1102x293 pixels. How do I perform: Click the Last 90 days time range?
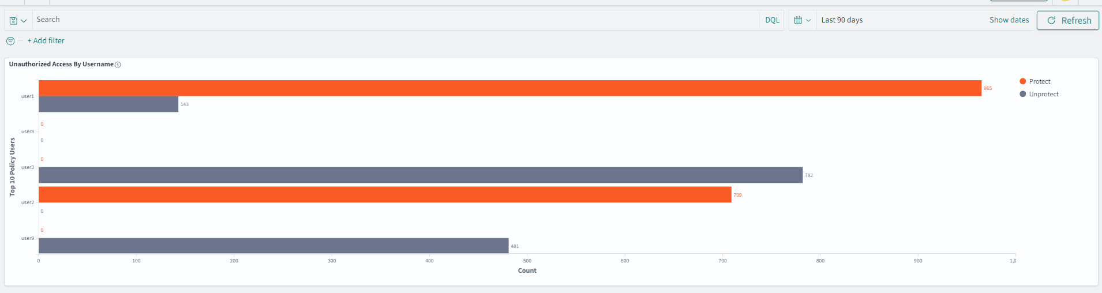842,20
